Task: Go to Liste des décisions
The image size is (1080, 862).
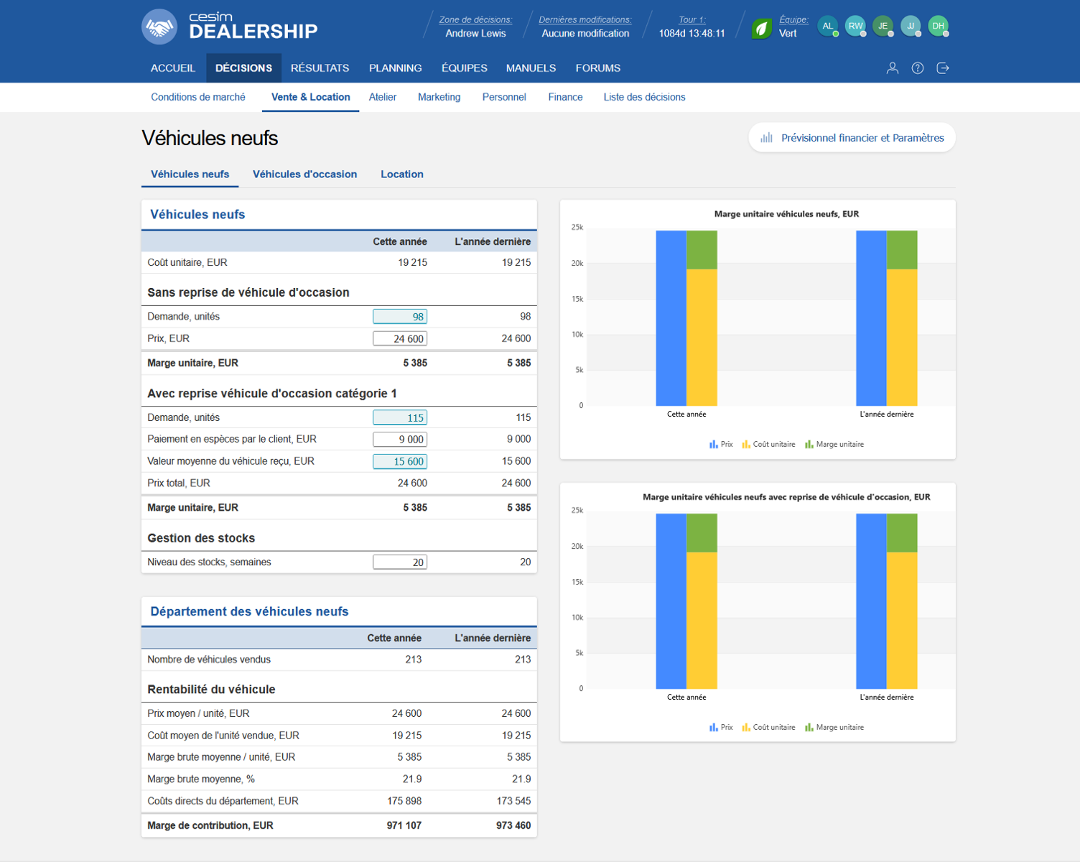Action: pyautogui.click(x=644, y=97)
